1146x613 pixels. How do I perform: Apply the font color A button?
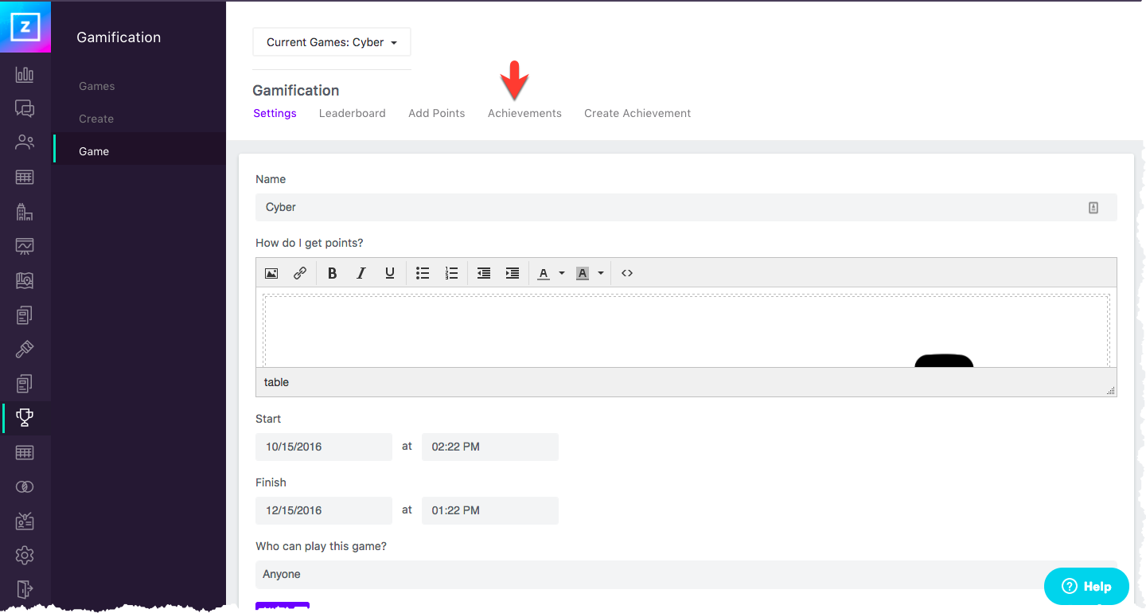point(544,273)
